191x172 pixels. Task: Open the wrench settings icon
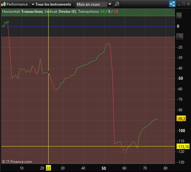pyautogui.click(x=117, y=4)
